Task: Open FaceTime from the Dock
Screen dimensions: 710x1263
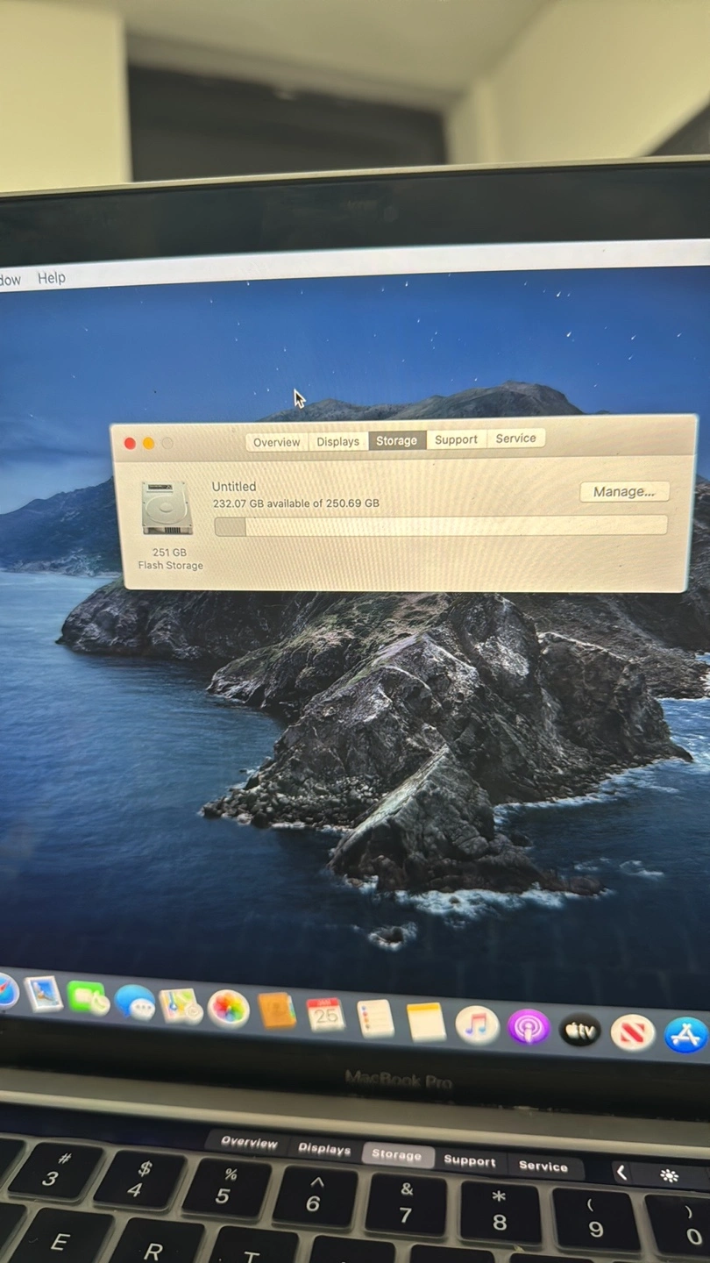Action: point(87,998)
